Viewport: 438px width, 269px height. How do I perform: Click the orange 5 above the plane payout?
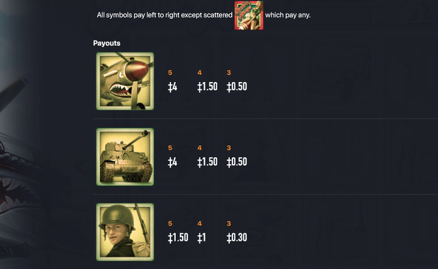tap(170, 73)
